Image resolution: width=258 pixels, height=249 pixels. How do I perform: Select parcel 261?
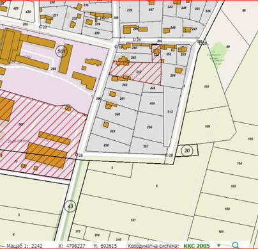[x=122, y=99]
